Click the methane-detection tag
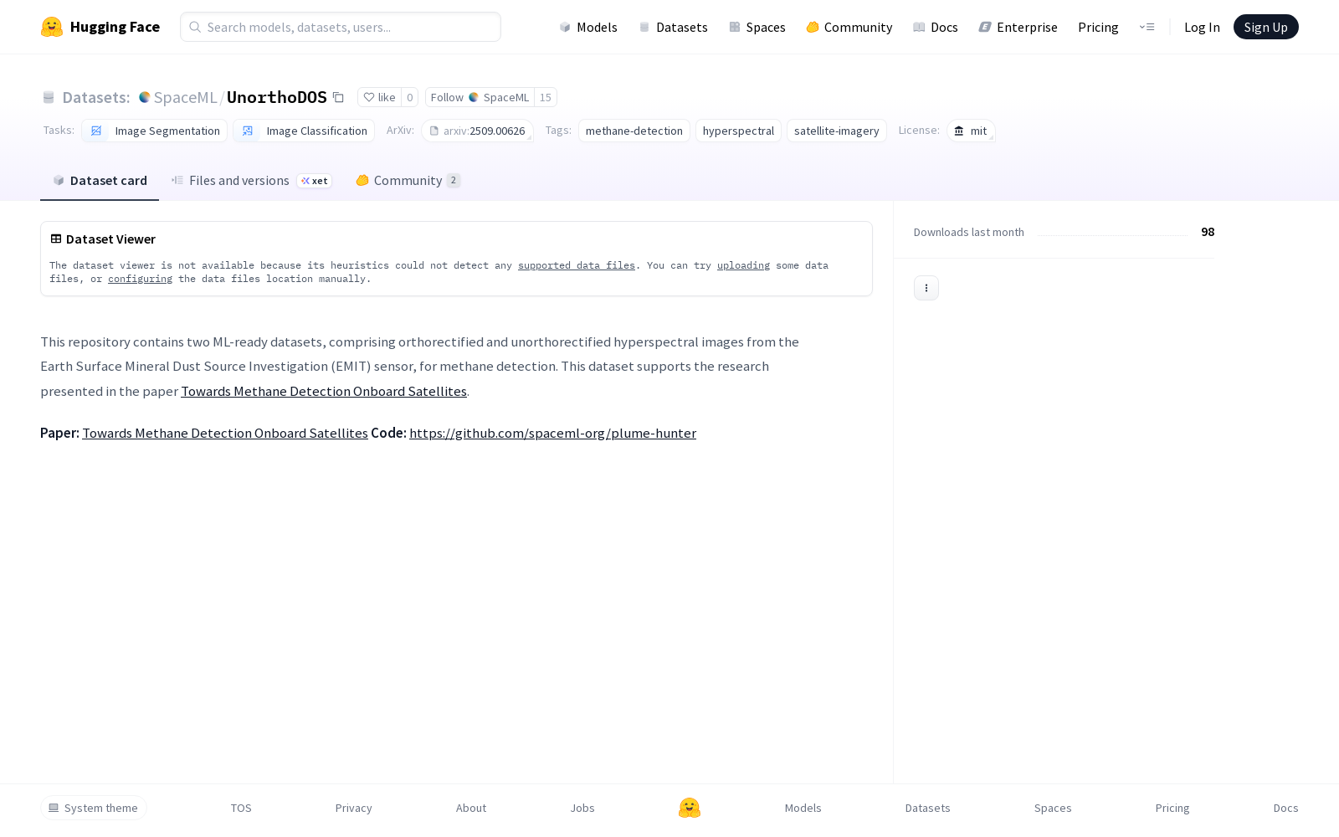Screen dimensions: 1339x837 (634, 131)
